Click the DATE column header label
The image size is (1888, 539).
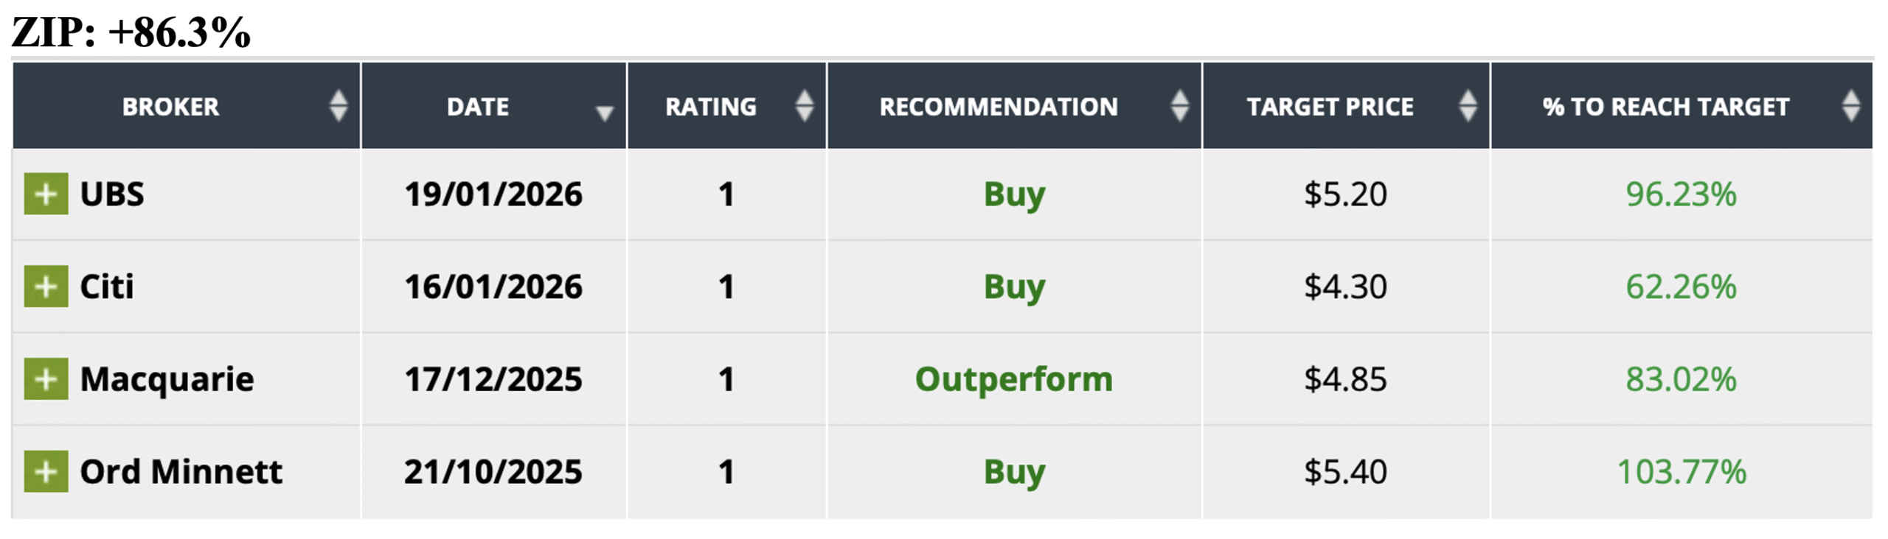point(477,107)
